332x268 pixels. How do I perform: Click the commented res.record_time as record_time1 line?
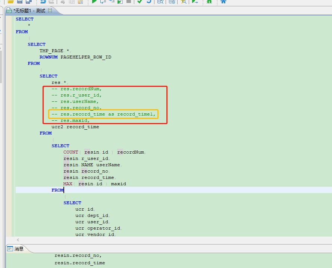pos(103,114)
